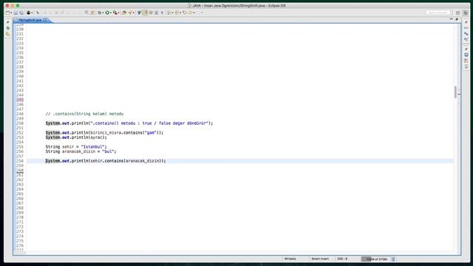Open the New Java Class dropdown arrow
The image size is (473, 266).
point(133,13)
